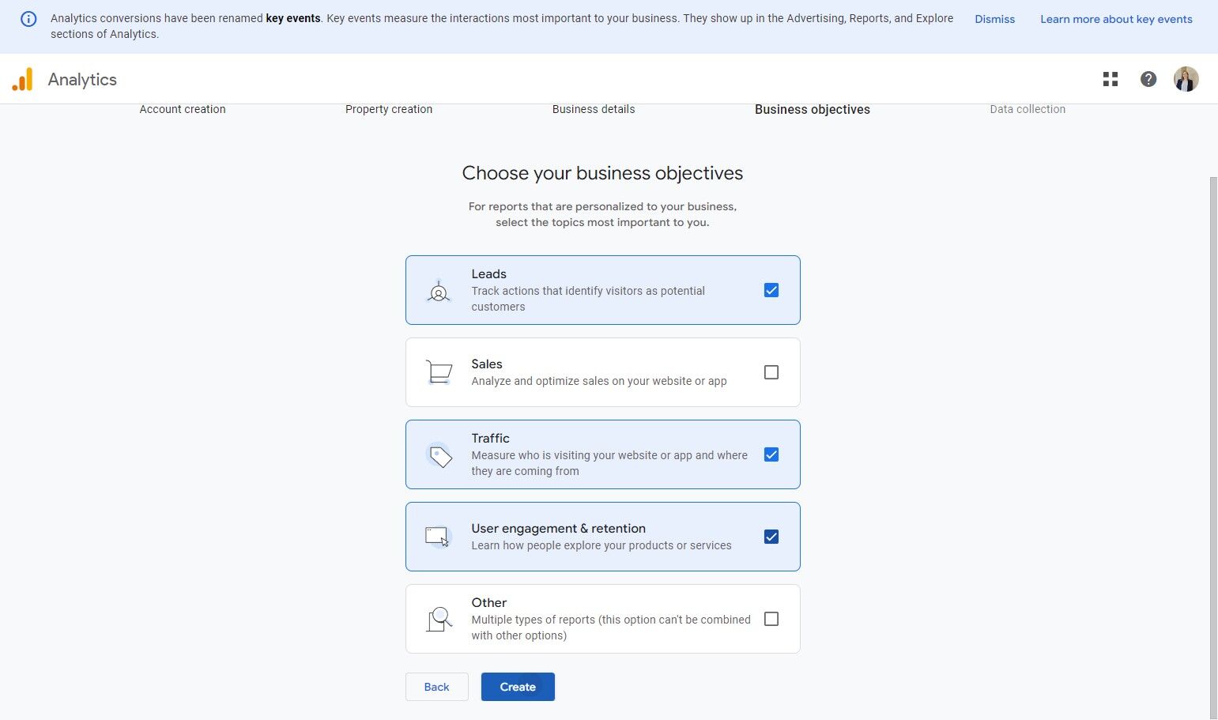Check the Sales checkbox

(771, 372)
